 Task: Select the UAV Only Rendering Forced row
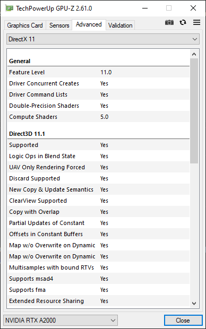pos(98,167)
